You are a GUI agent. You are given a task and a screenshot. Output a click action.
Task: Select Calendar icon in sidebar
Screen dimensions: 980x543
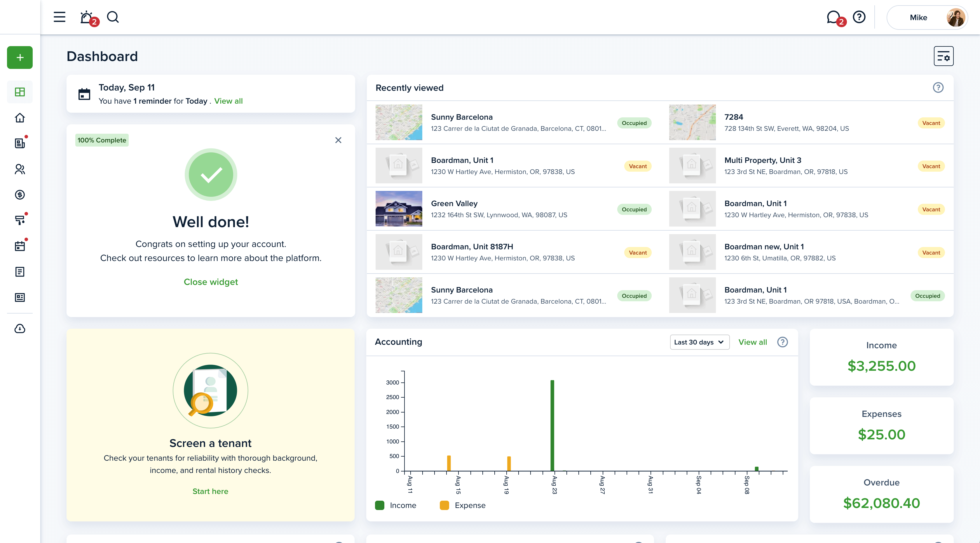click(x=20, y=246)
